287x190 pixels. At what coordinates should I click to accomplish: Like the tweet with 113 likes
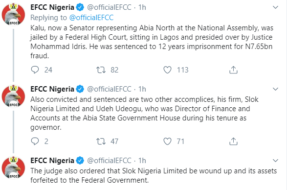(167, 70)
